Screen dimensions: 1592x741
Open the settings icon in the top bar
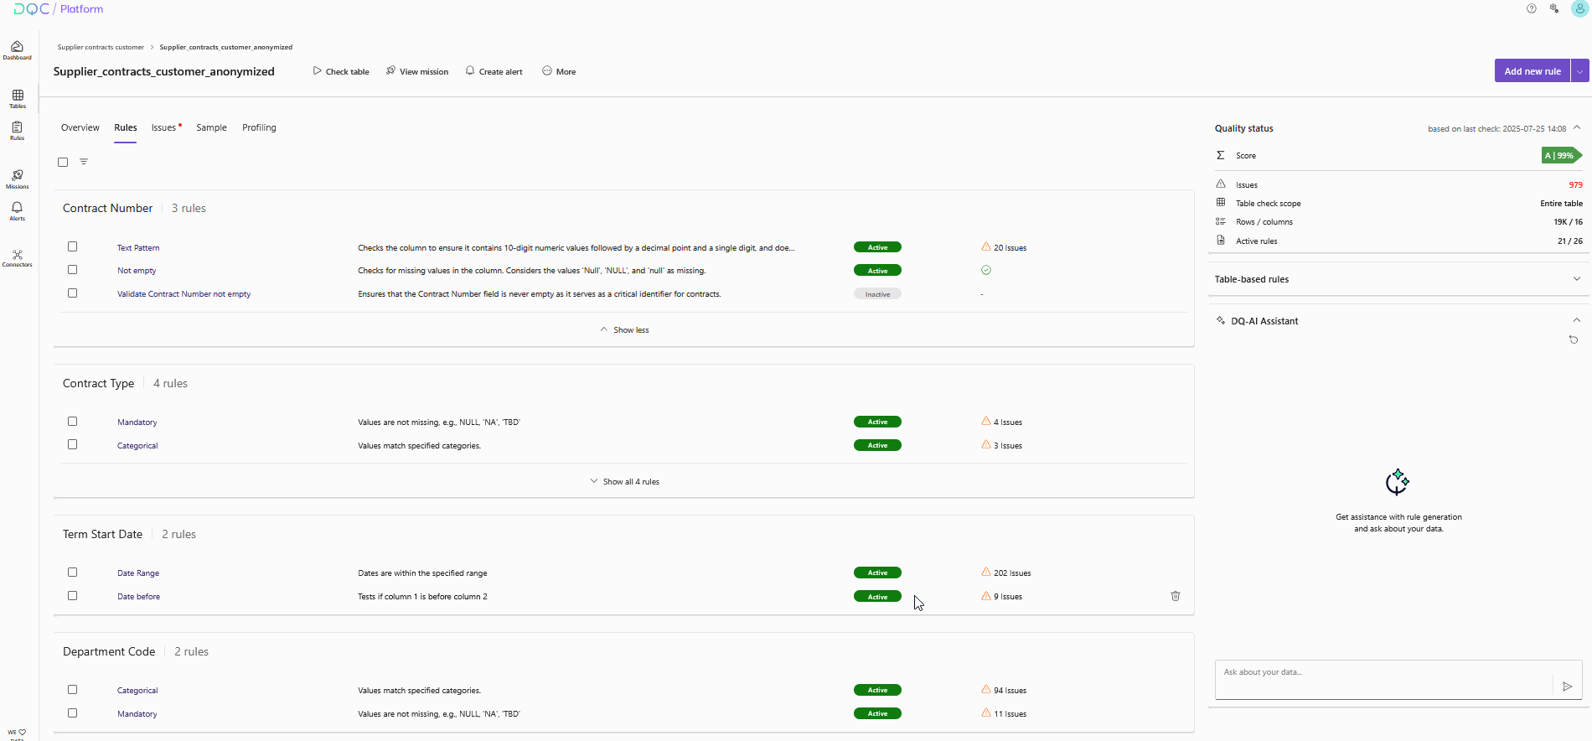click(1554, 8)
